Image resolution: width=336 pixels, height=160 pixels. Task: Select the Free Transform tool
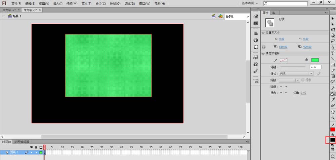333,30
